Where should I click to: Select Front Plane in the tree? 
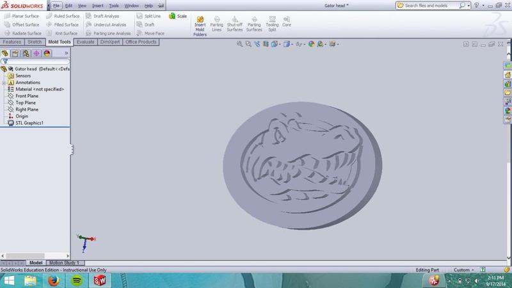coord(23,96)
